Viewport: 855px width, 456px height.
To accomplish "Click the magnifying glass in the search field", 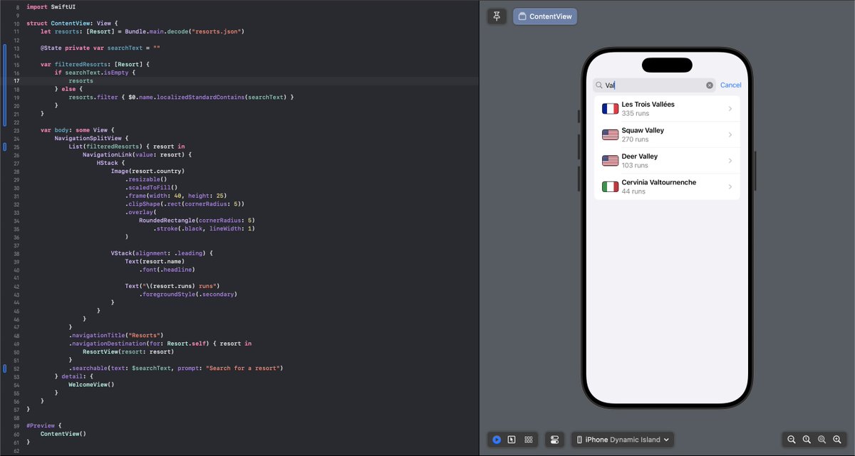I will coord(599,85).
